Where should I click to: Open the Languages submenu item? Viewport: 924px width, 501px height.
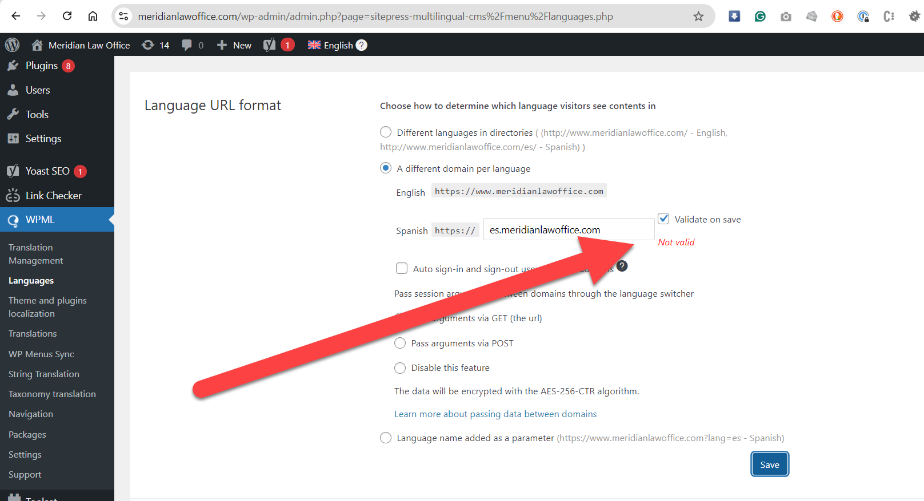(x=31, y=281)
